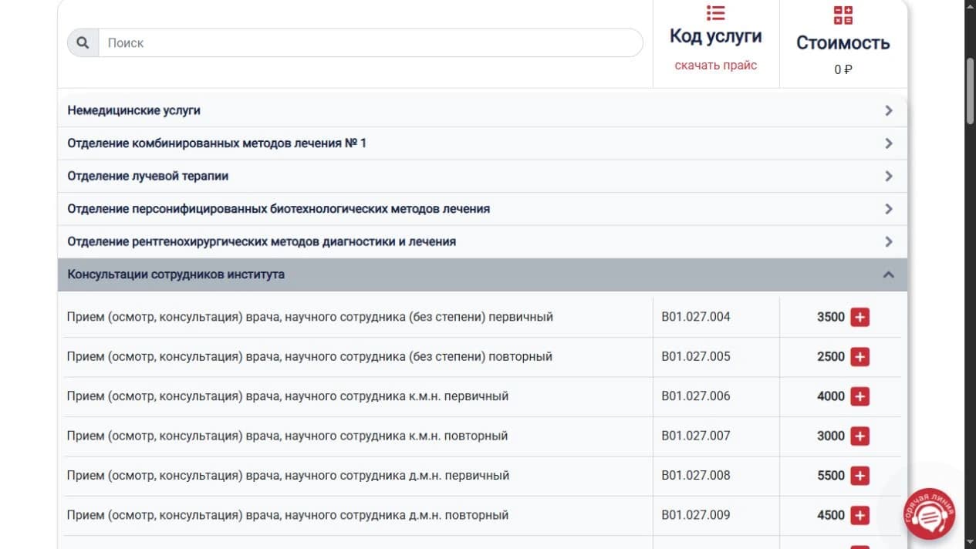Click the calculator icon above Стоимость

843,15
